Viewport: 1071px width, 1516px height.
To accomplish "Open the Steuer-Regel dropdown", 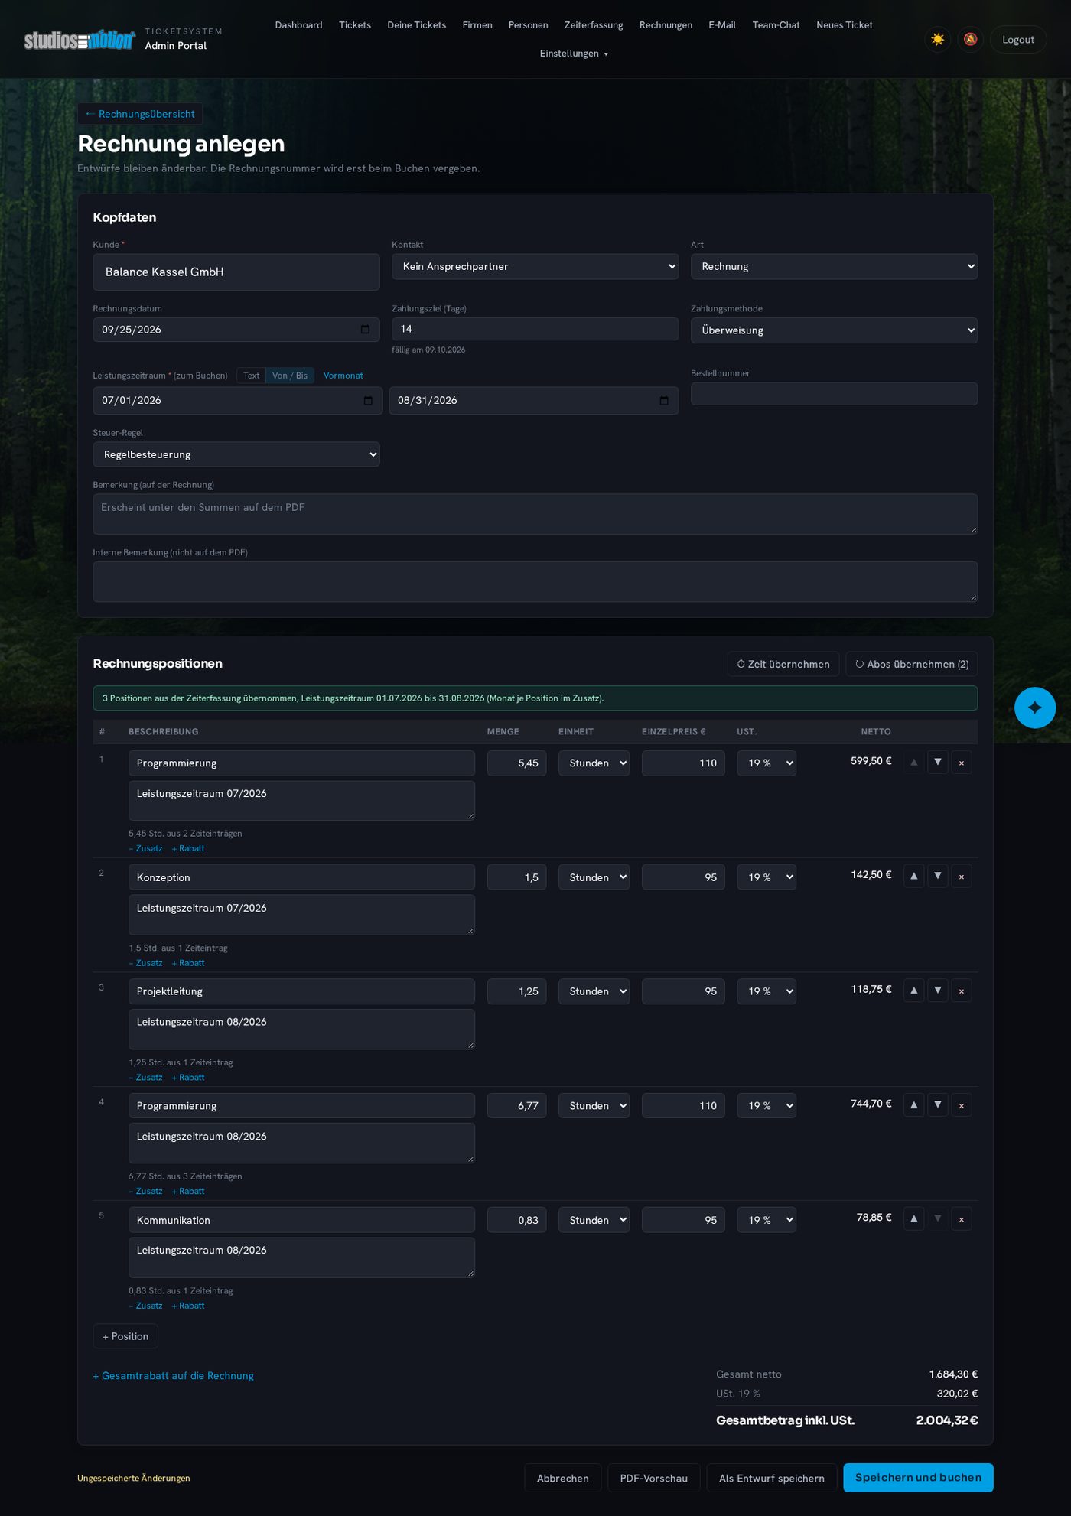I will tap(236, 454).
